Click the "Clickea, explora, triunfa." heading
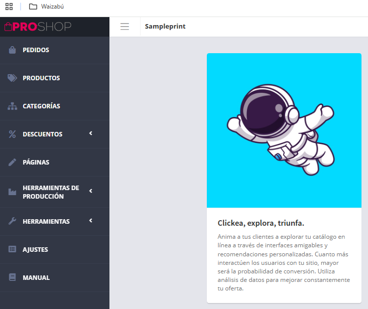This screenshot has height=309, width=368. [261, 223]
